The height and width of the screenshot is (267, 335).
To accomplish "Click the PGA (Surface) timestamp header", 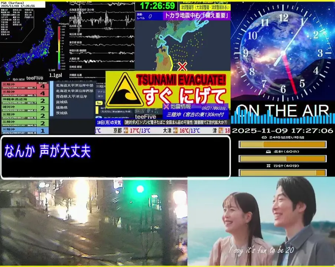I will pos(23,4).
